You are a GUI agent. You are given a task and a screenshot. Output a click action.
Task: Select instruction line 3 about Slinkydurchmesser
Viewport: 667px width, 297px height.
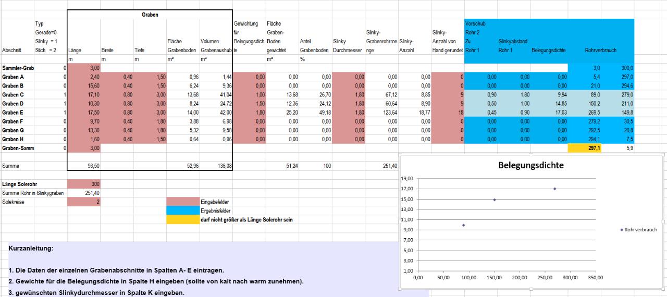coord(96,293)
